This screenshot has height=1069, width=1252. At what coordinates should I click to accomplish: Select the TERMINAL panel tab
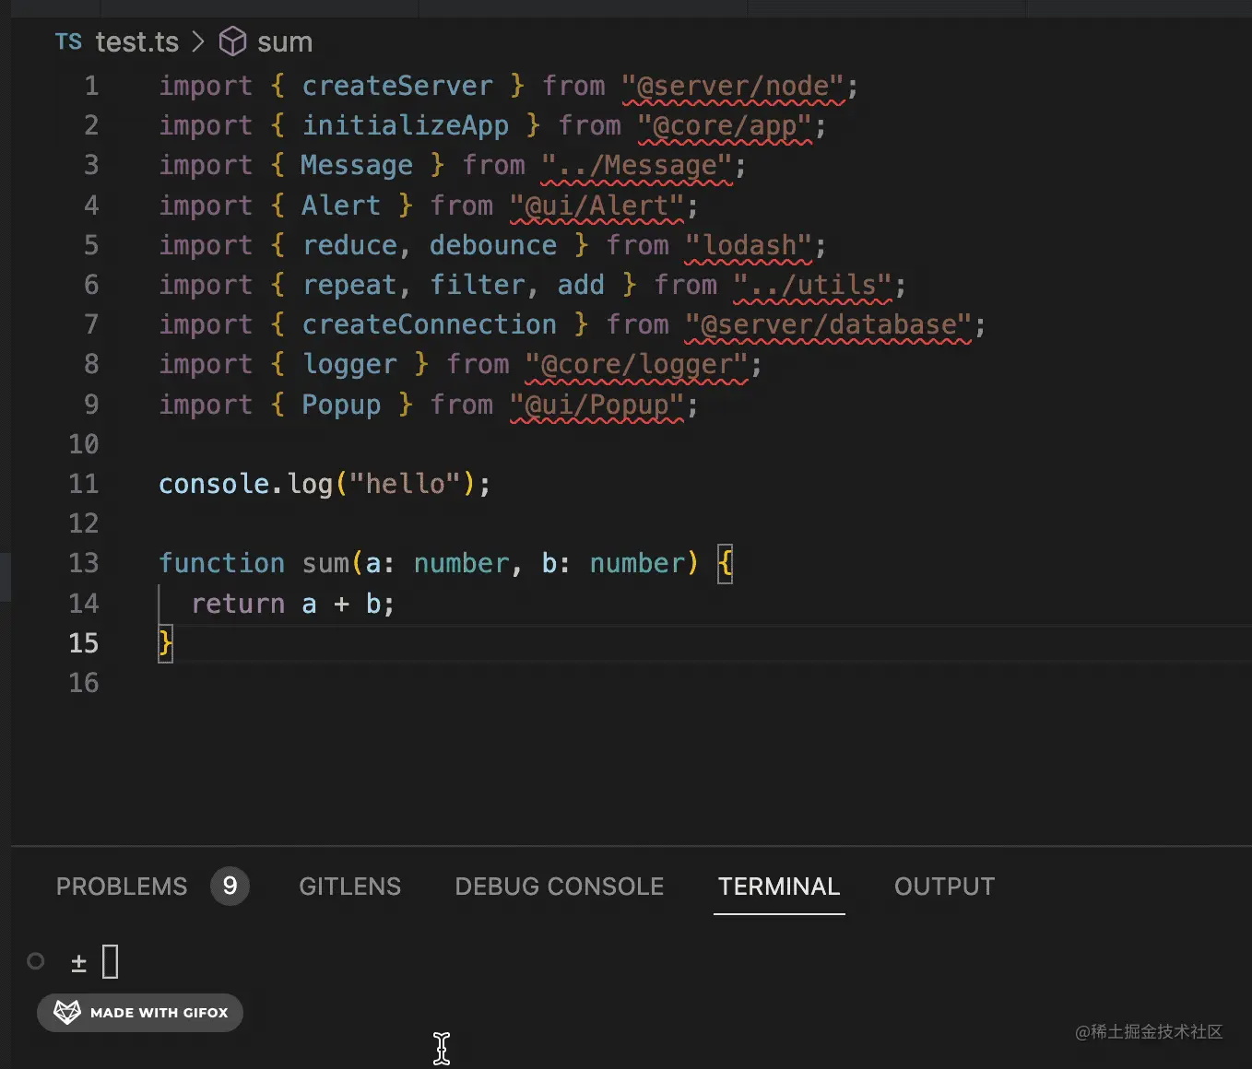point(779,887)
